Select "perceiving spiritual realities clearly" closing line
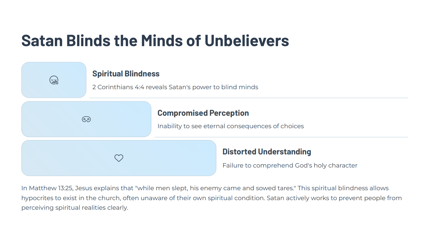The image size is (433, 242). pos(74,208)
